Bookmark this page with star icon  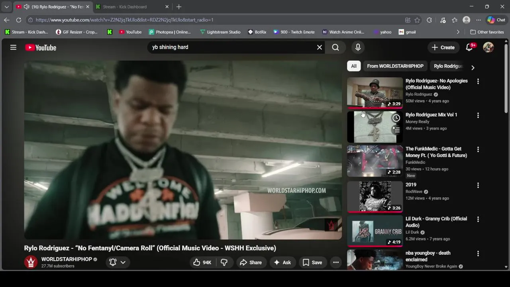click(417, 20)
